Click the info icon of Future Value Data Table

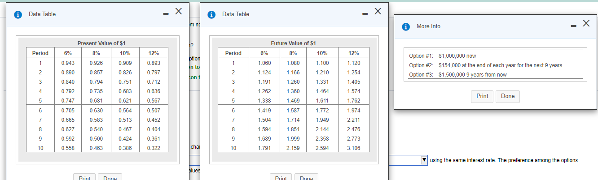tap(212, 14)
